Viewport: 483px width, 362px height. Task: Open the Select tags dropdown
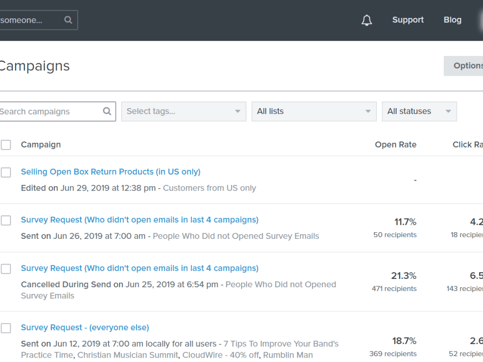184,111
